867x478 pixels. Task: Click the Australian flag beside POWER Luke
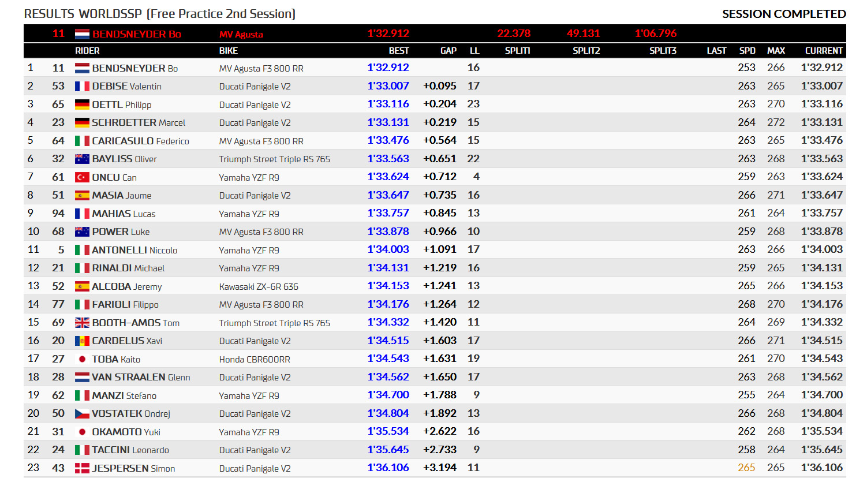click(x=82, y=231)
